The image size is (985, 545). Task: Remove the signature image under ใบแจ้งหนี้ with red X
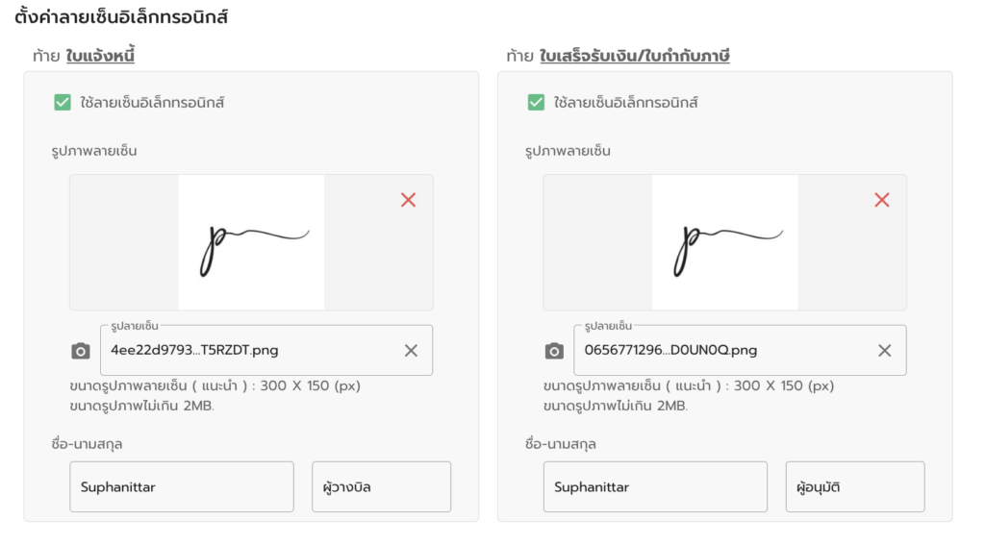coord(408,200)
